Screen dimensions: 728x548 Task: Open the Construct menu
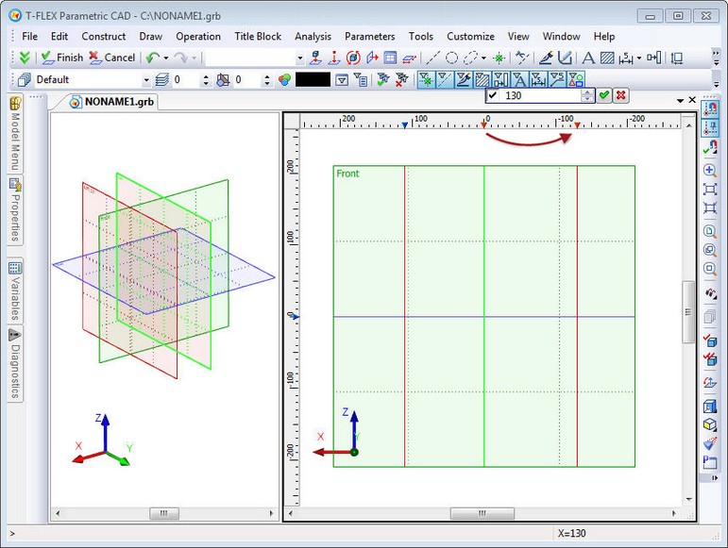(x=104, y=36)
